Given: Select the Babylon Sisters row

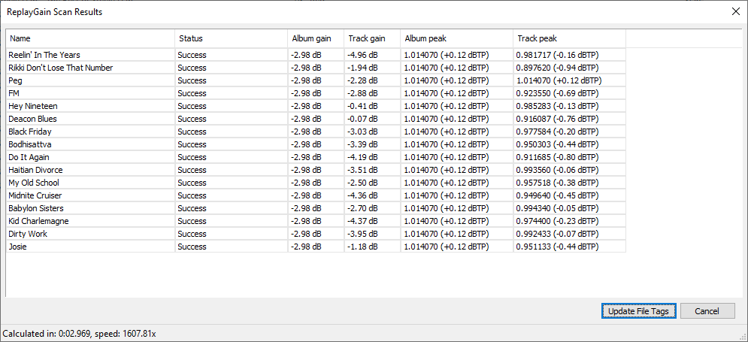Looking at the screenshot, I should pos(316,208).
